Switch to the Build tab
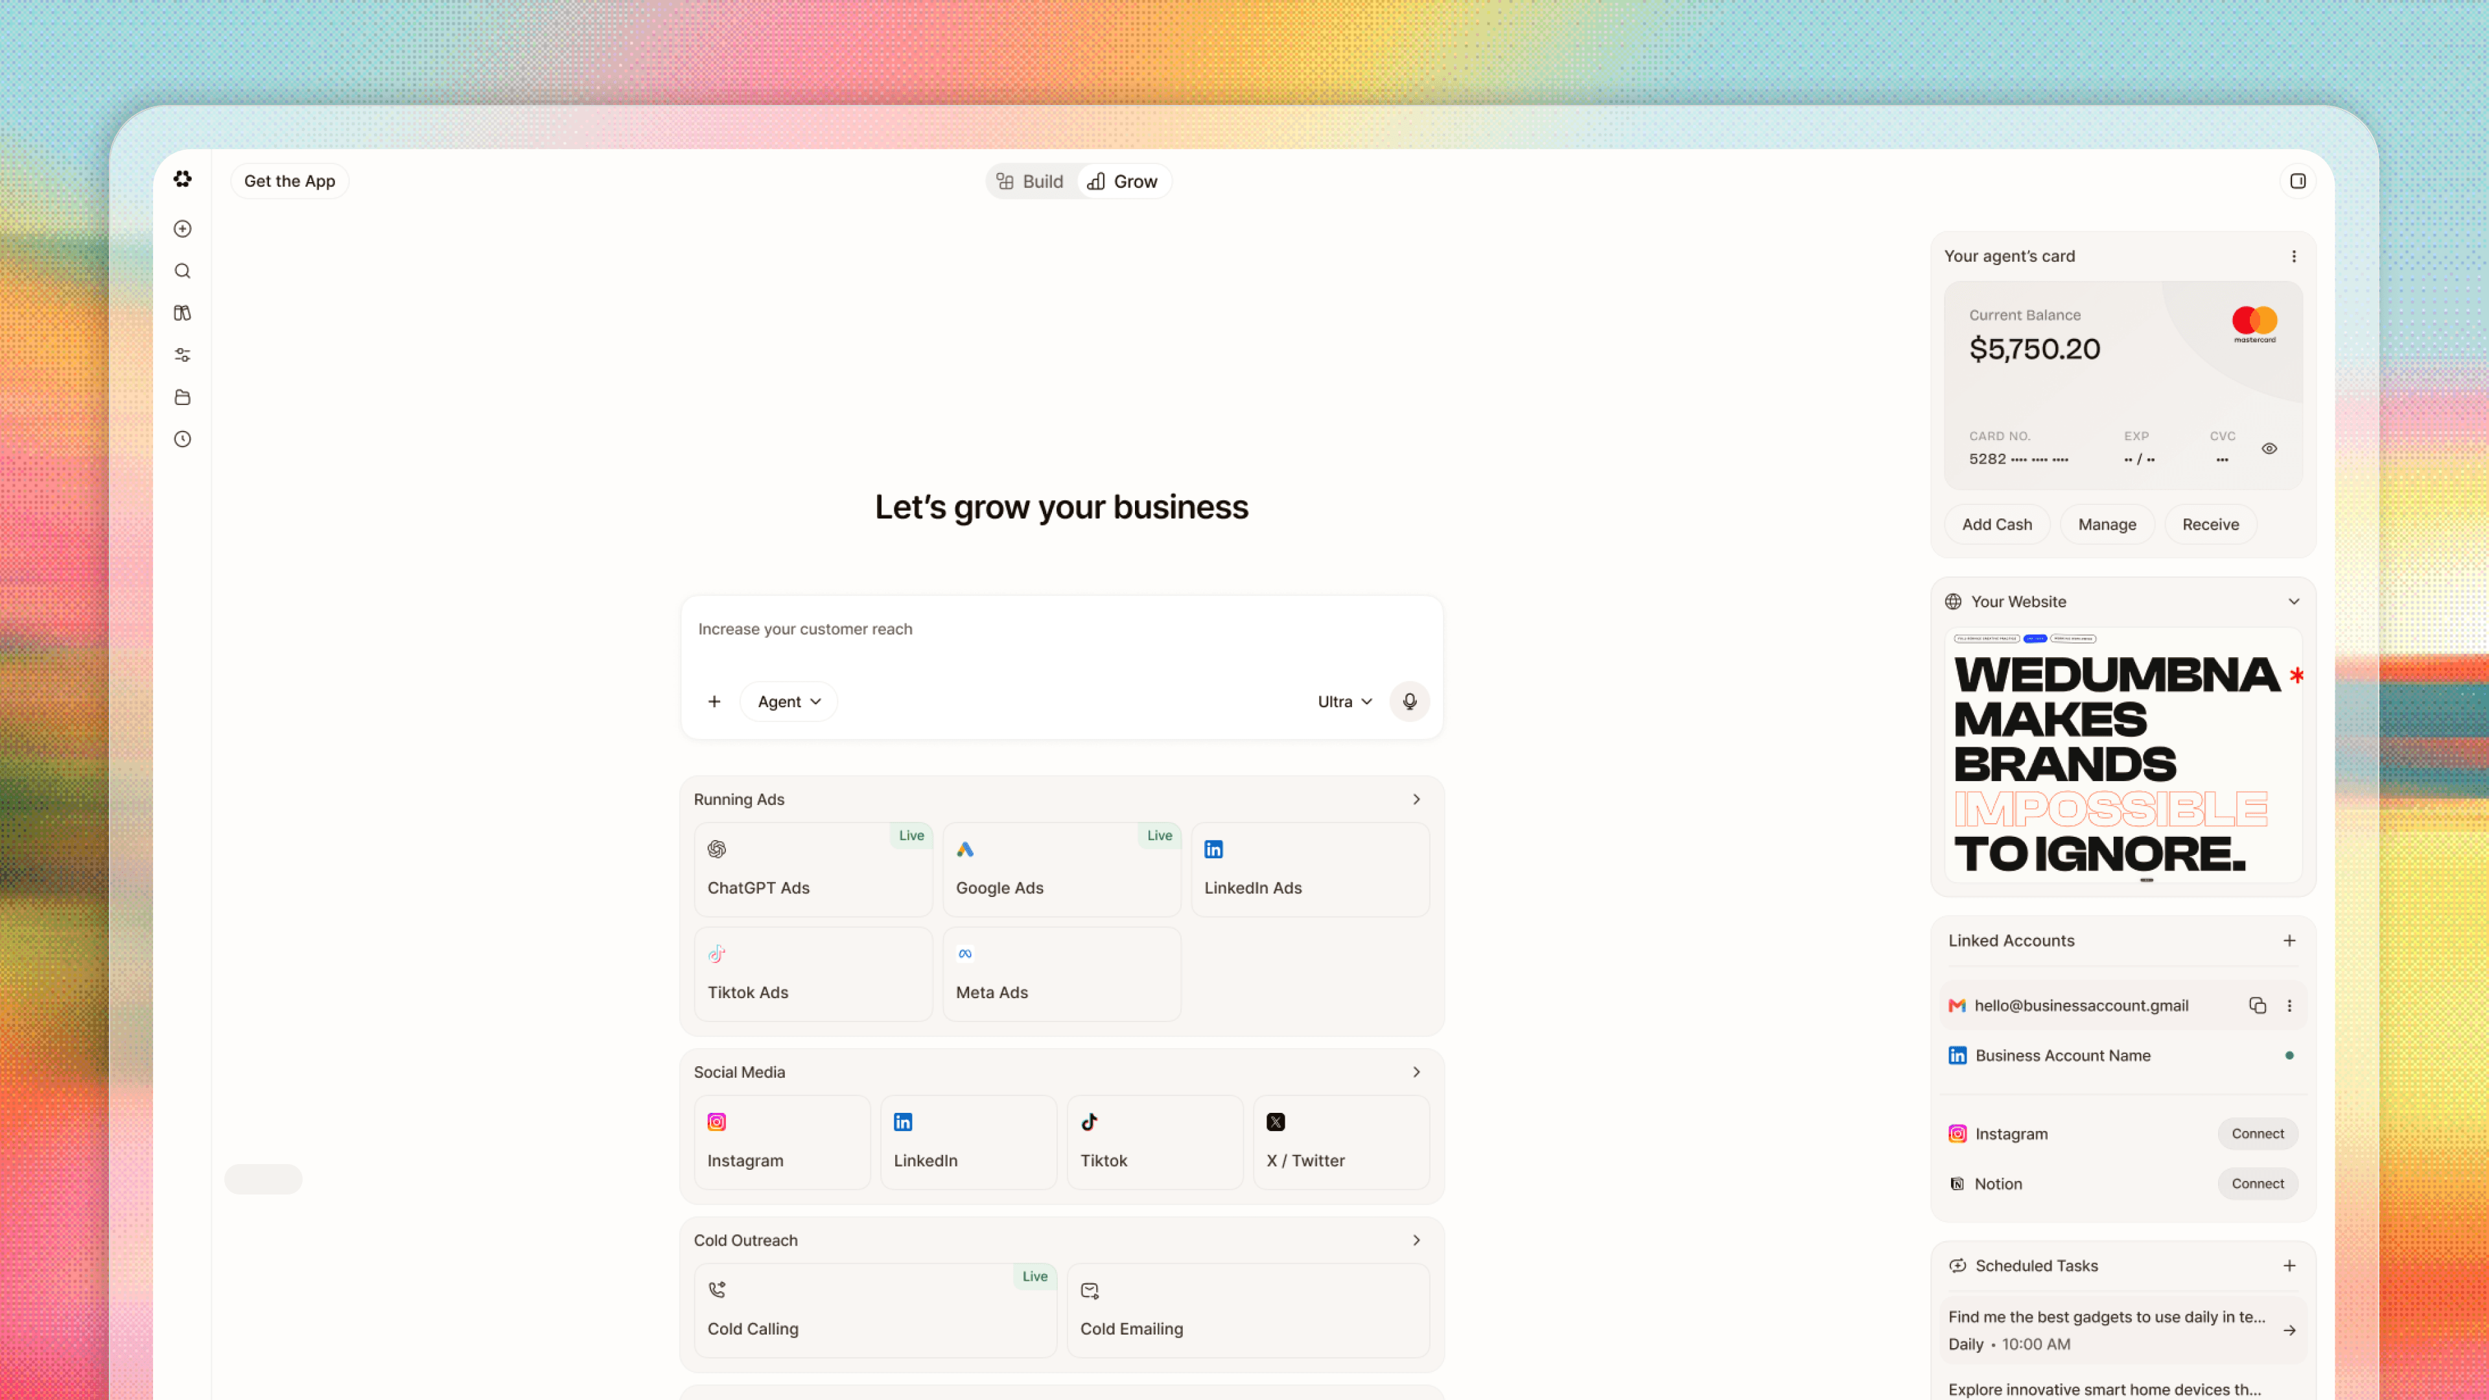 coord(1030,181)
